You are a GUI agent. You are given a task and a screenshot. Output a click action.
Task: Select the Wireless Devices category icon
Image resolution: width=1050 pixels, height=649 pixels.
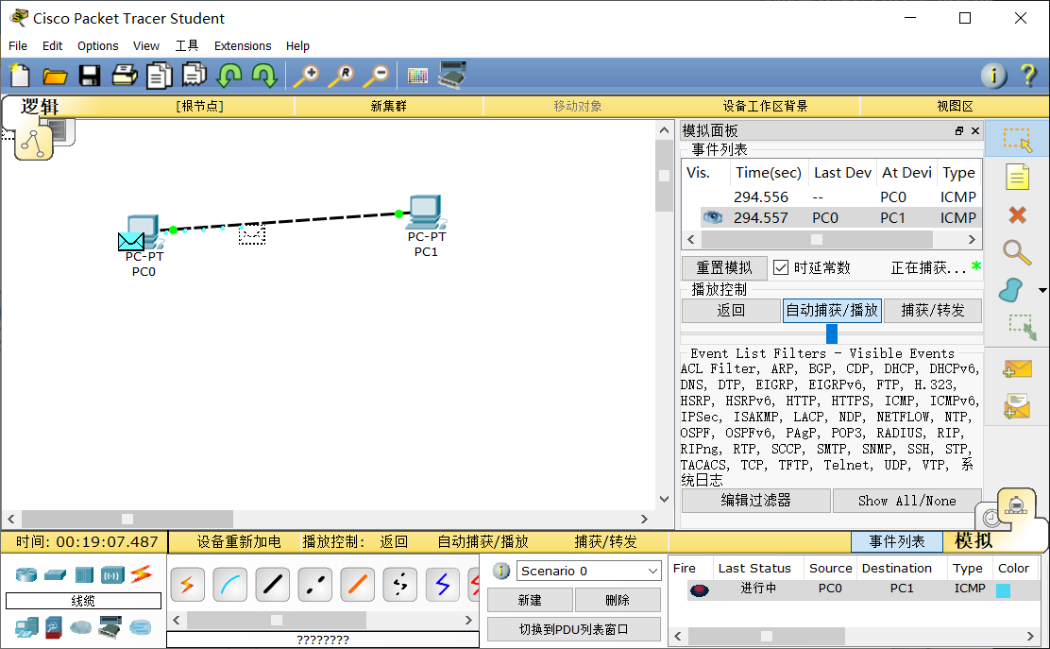click(112, 574)
